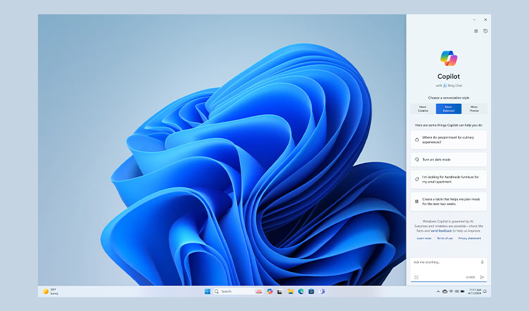529x311 pixels.
Task: Select More Precise conversation style
Action: coord(474,109)
